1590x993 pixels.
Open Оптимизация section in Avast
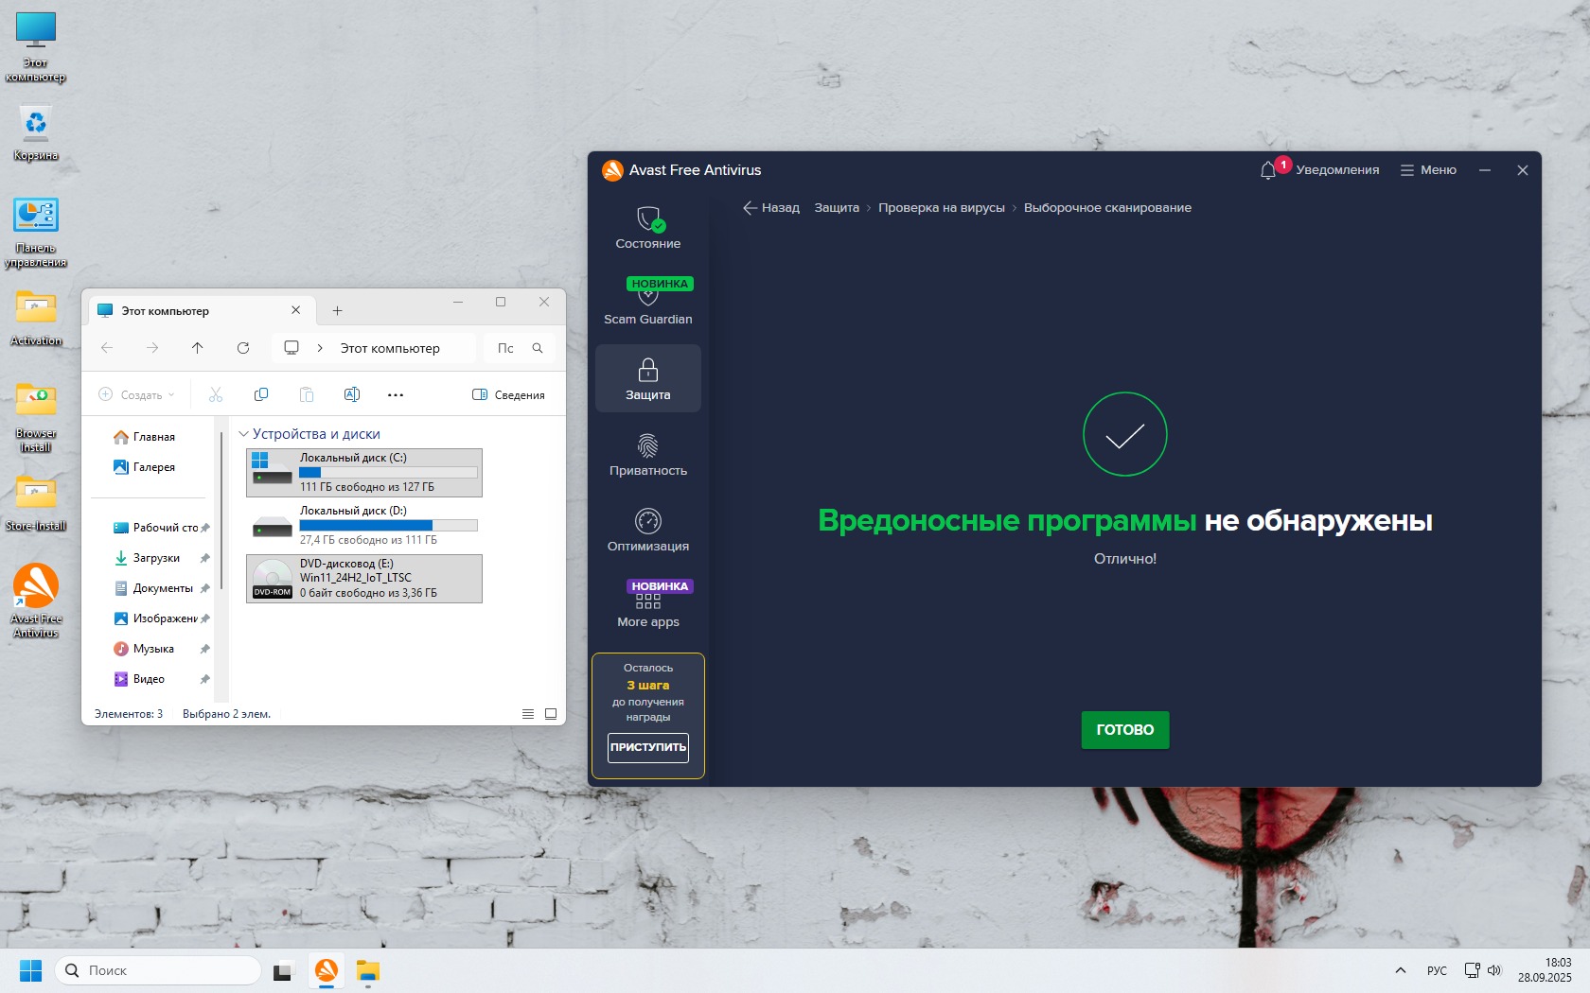[648, 530]
